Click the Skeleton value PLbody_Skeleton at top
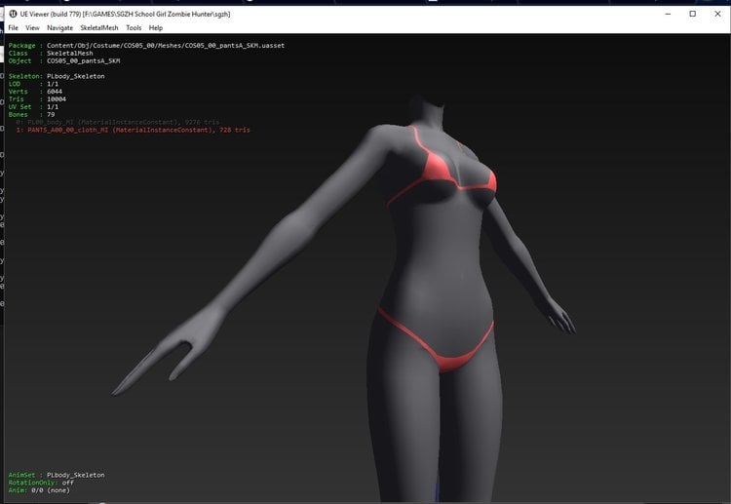The image size is (731, 504). point(75,76)
